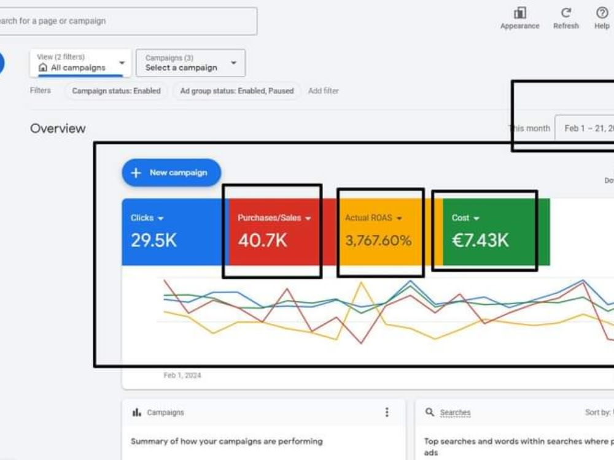Open the Purchases/Sales metric dropdown arrow

coord(308,218)
